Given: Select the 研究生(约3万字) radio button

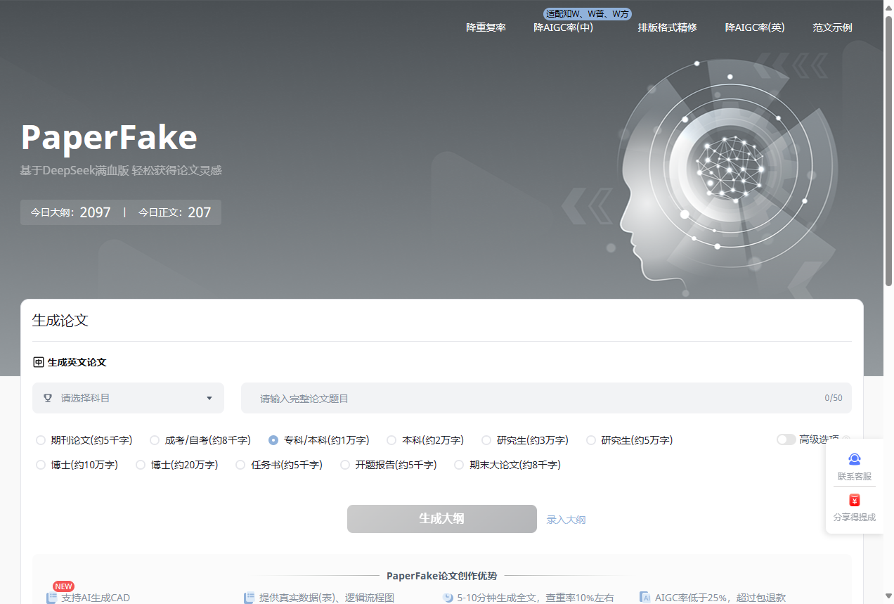Looking at the screenshot, I should [486, 440].
